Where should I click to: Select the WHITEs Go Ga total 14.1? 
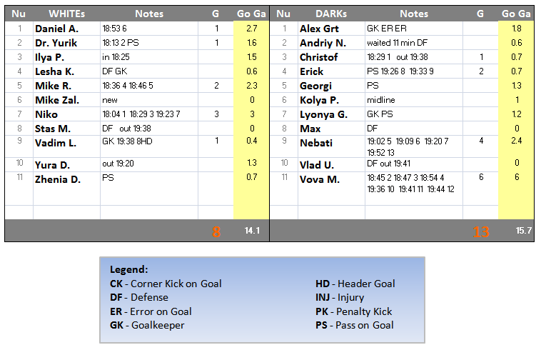click(251, 231)
